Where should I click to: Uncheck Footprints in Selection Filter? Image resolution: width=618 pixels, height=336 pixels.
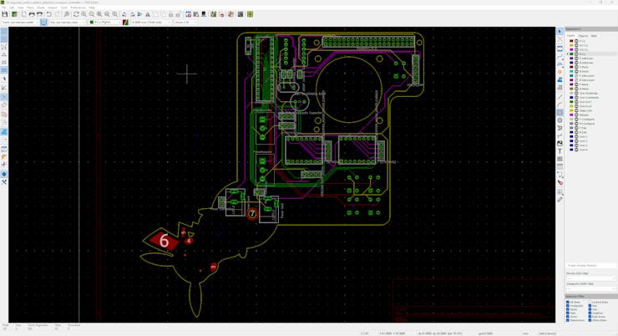pyautogui.click(x=568, y=306)
